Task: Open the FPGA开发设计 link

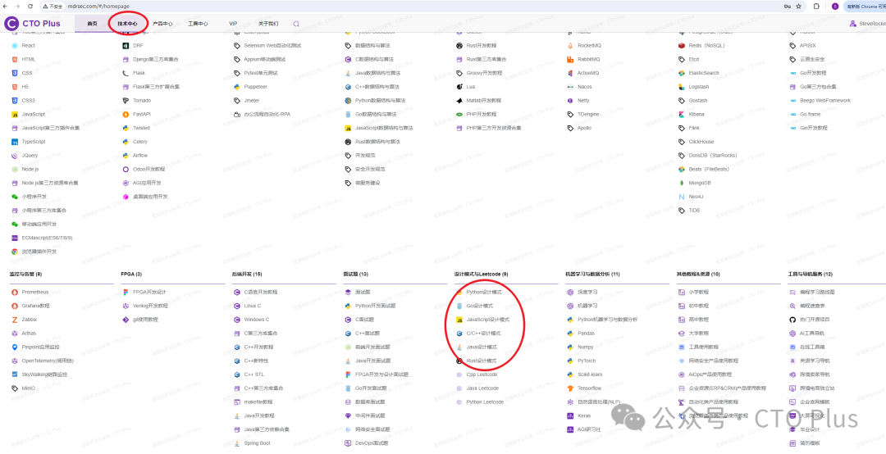Action: coord(149,292)
